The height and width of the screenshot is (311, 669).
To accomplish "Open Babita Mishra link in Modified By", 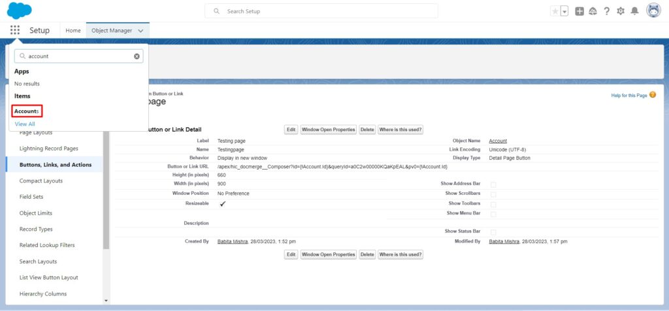I will 504,241.
